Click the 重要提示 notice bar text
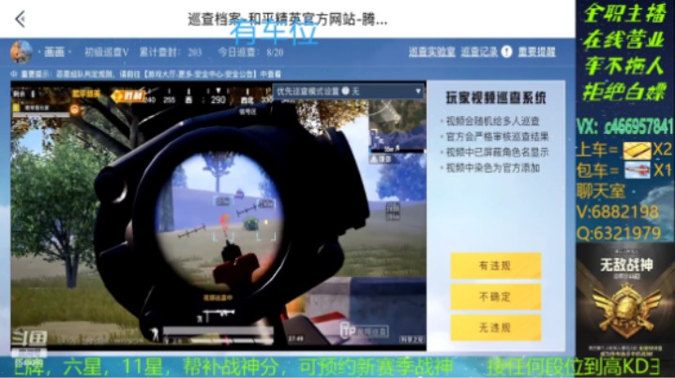 pos(151,74)
